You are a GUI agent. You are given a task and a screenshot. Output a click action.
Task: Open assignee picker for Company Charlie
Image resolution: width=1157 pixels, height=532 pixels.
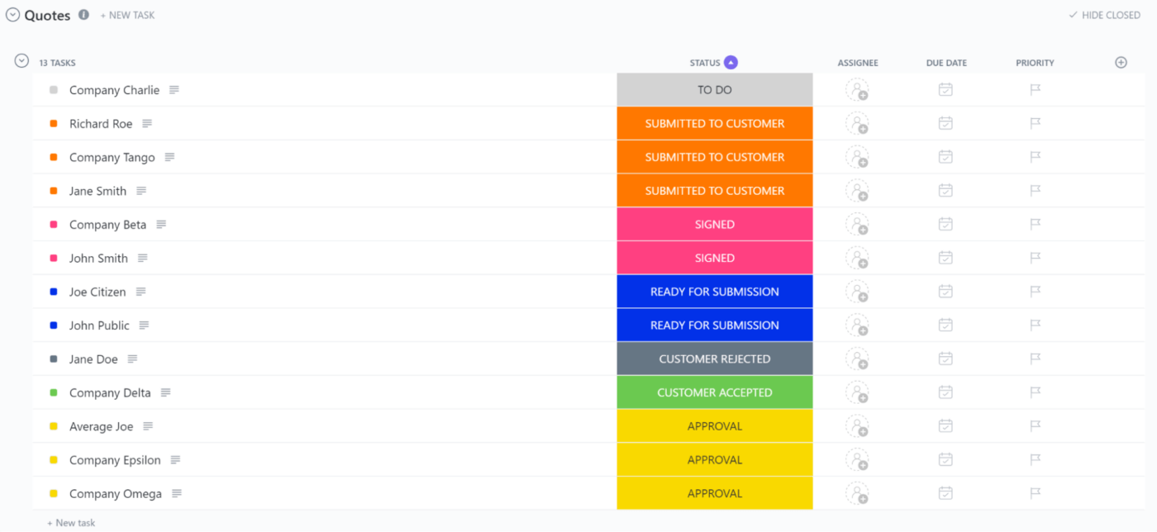(x=857, y=90)
